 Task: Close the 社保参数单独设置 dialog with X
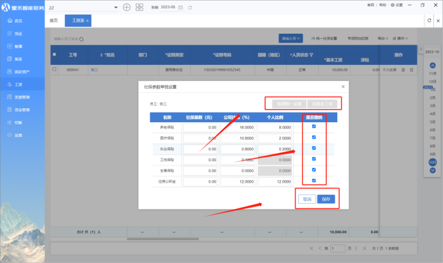[343, 87]
